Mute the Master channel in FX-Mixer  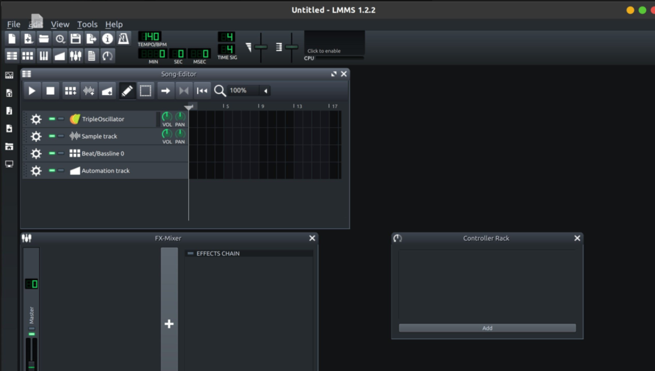(x=31, y=333)
